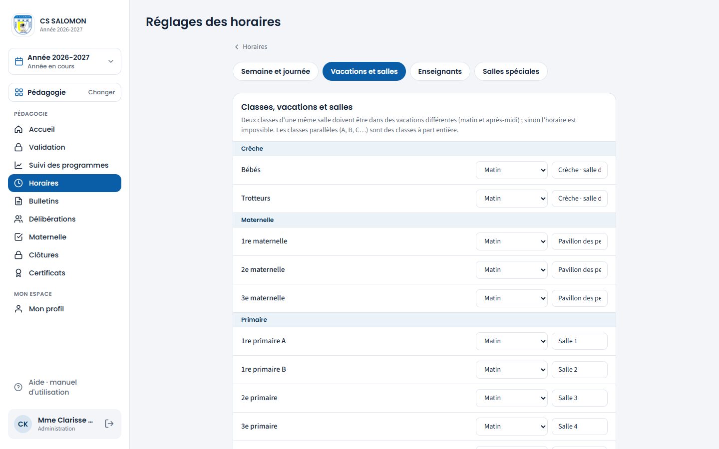
Task: Click the calendar icon beside Année 2026-2027
Action: coord(19,61)
